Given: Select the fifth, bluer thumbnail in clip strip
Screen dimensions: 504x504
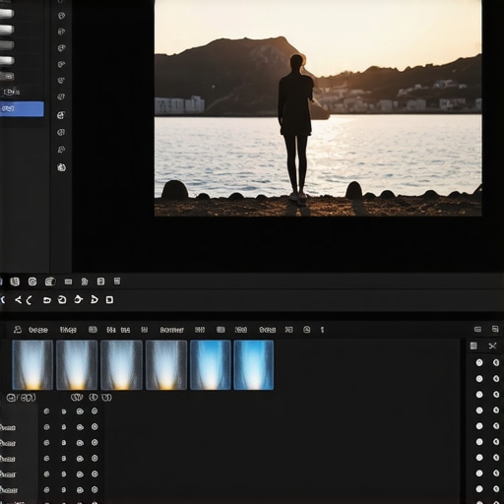Looking at the screenshot, I should tap(211, 365).
